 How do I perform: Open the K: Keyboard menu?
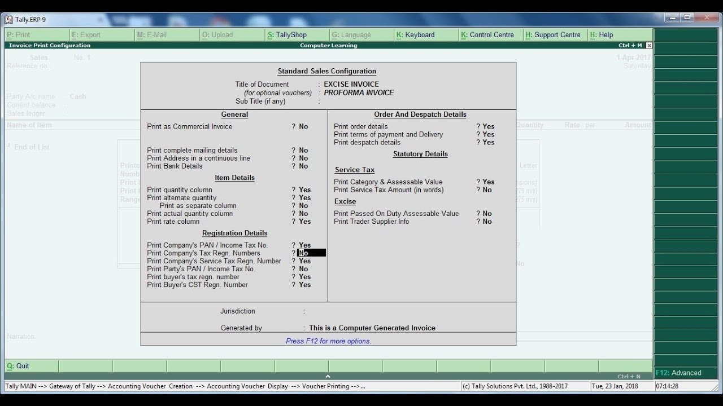[427, 35]
